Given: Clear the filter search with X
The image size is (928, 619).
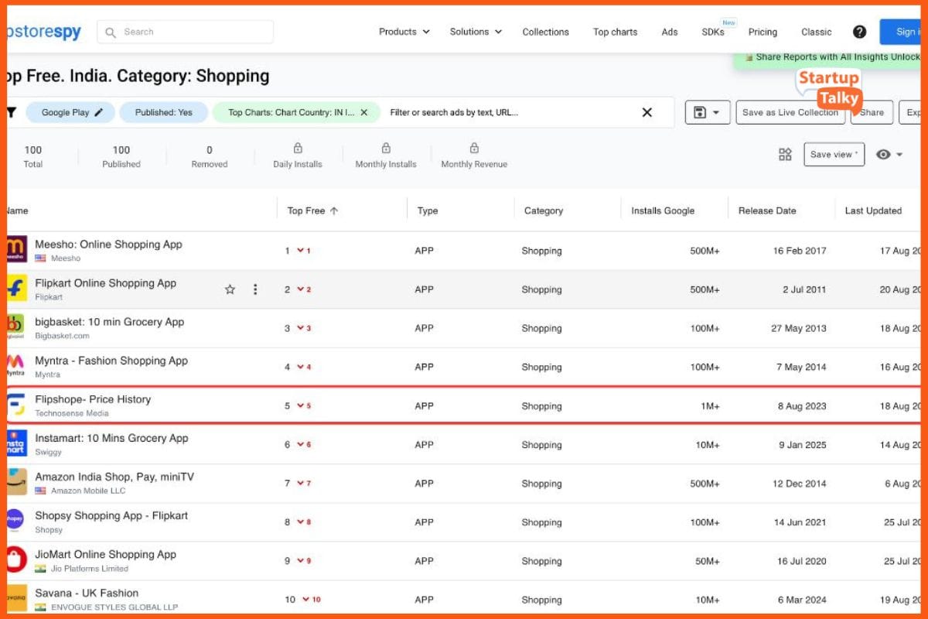Looking at the screenshot, I should pyautogui.click(x=647, y=112).
